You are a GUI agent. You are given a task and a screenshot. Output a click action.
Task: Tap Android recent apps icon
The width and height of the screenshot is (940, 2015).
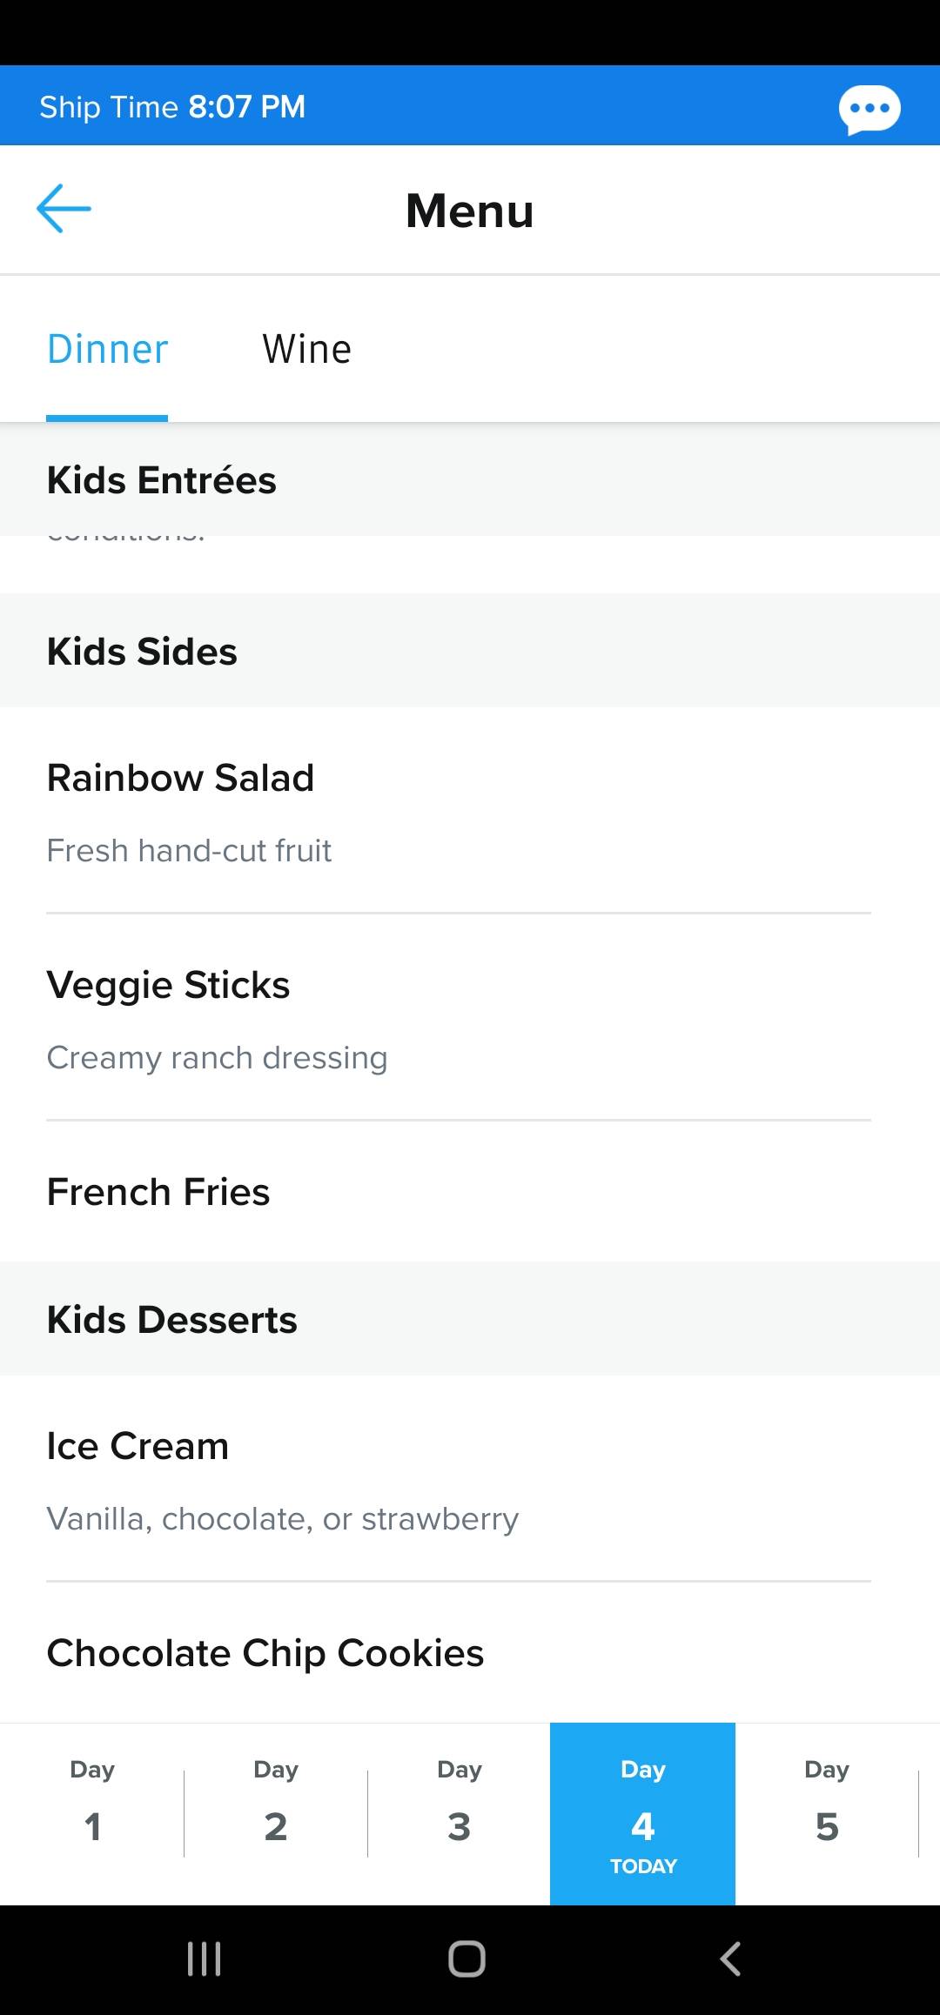[205, 1959]
